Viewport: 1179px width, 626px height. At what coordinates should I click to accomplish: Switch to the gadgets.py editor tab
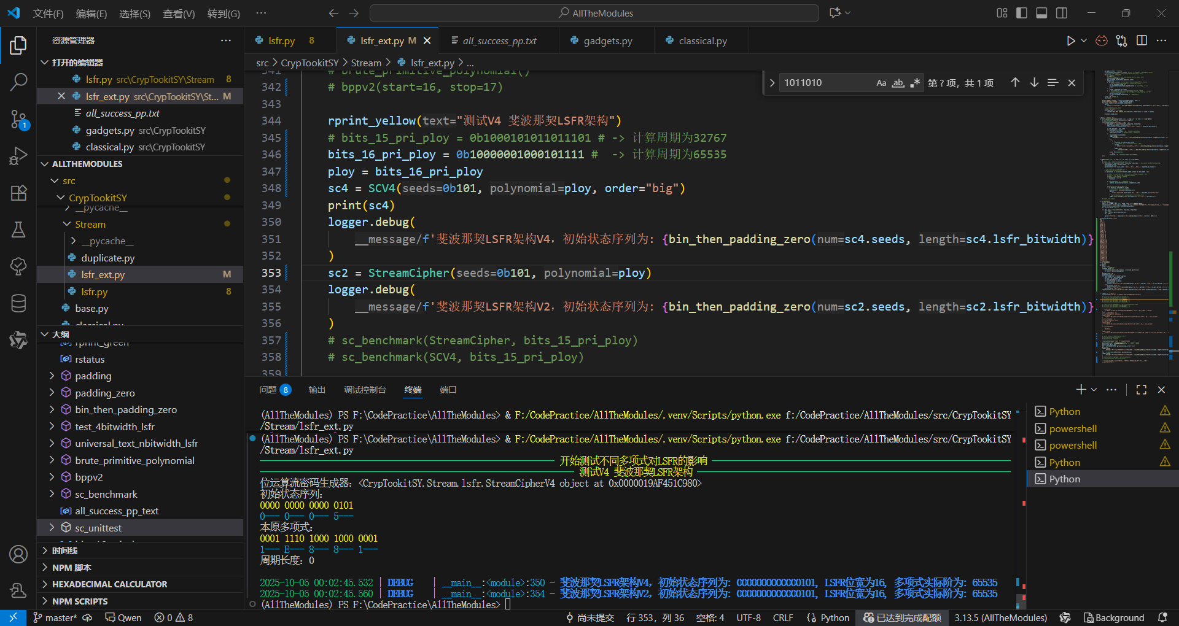click(x=607, y=41)
